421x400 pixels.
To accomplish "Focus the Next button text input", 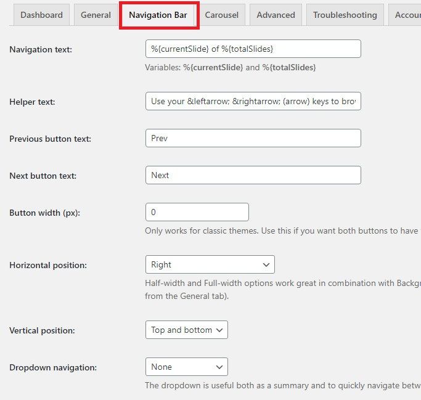I will pyautogui.click(x=253, y=175).
